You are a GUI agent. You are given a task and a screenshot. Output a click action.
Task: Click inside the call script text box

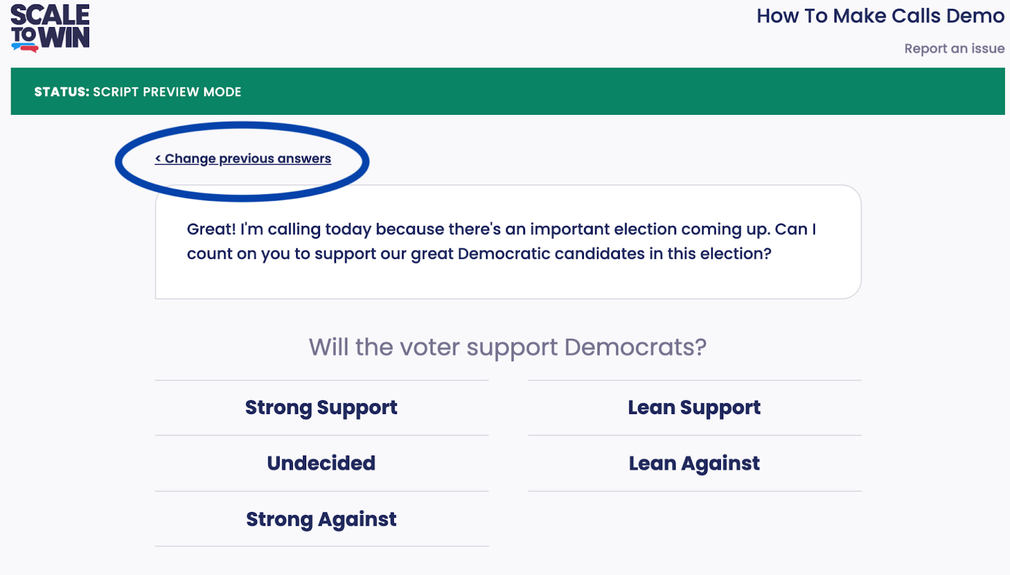(508, 242)
